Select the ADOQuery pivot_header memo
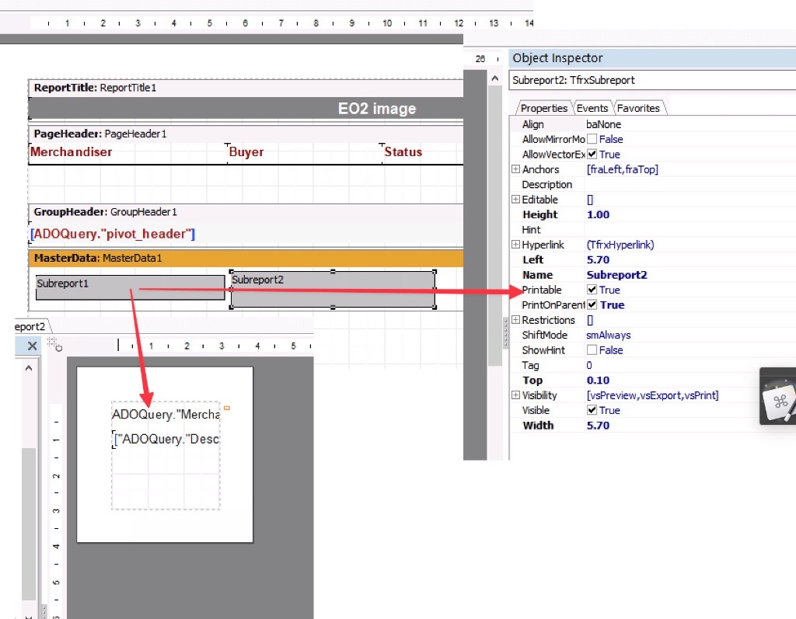The image size is (796, 619). point(113,234)
